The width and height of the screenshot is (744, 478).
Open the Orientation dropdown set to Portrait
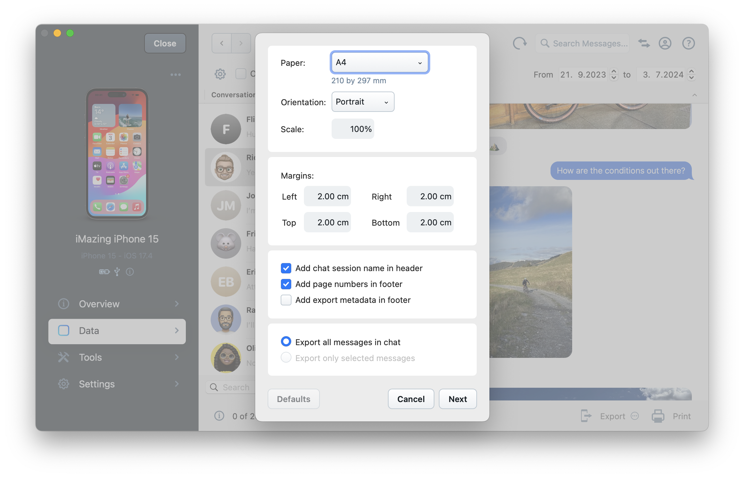[363, 102]
